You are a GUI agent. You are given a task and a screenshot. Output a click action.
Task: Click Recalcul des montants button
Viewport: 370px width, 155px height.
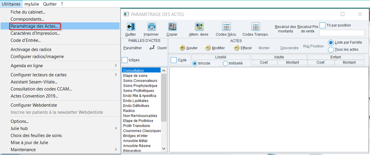pos(285,29)
